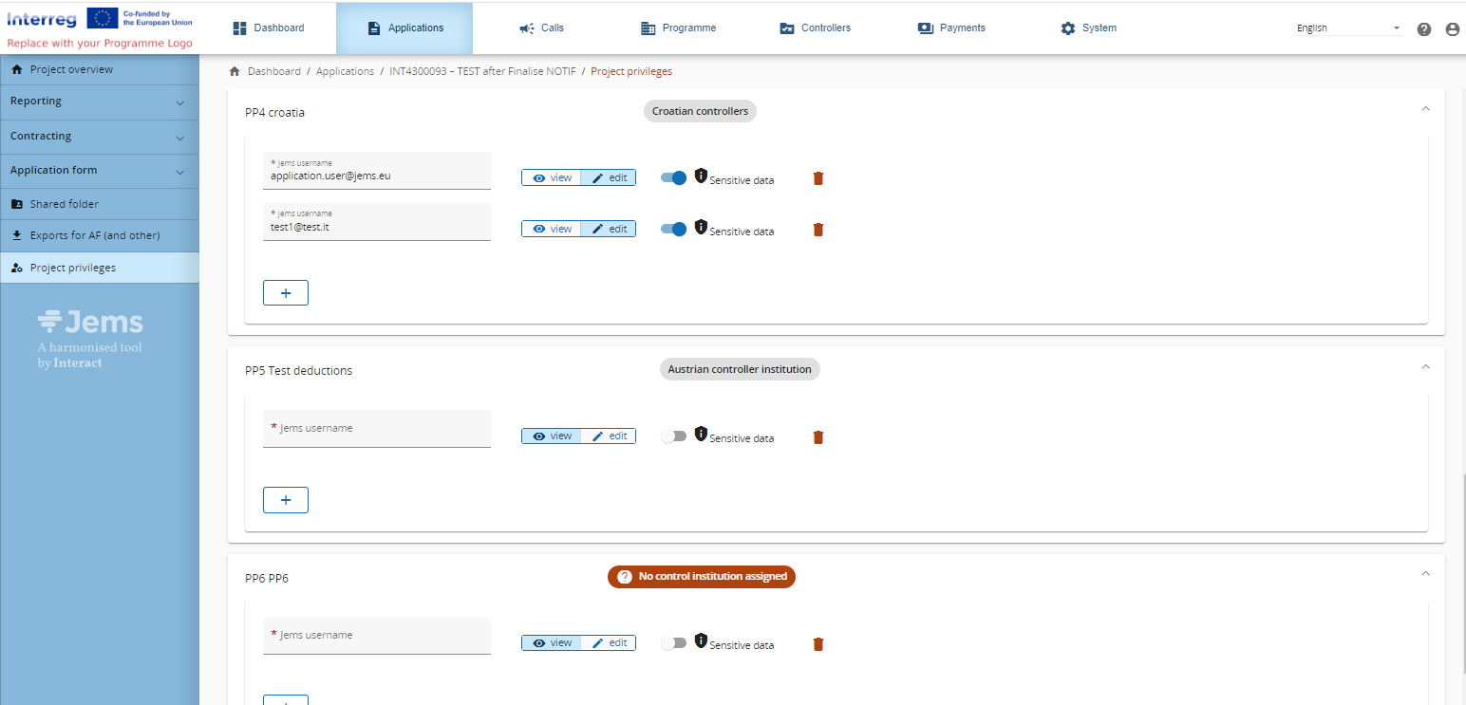Go to the Payments menu tab
The image size is (1466, 705).
pos(951,28)
